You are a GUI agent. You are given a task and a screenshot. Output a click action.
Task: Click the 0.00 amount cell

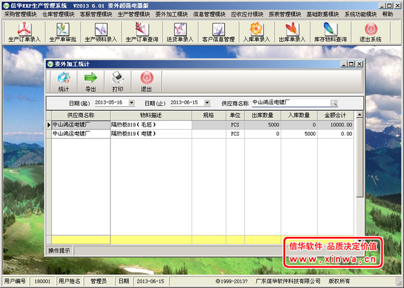click(335, 134)
